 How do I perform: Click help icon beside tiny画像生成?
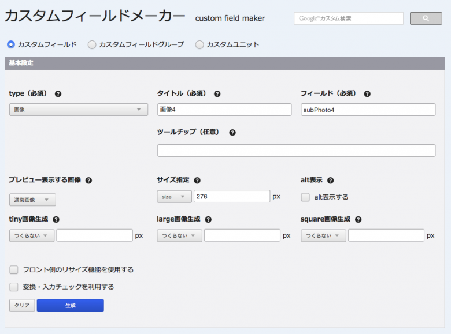(56, 219)
